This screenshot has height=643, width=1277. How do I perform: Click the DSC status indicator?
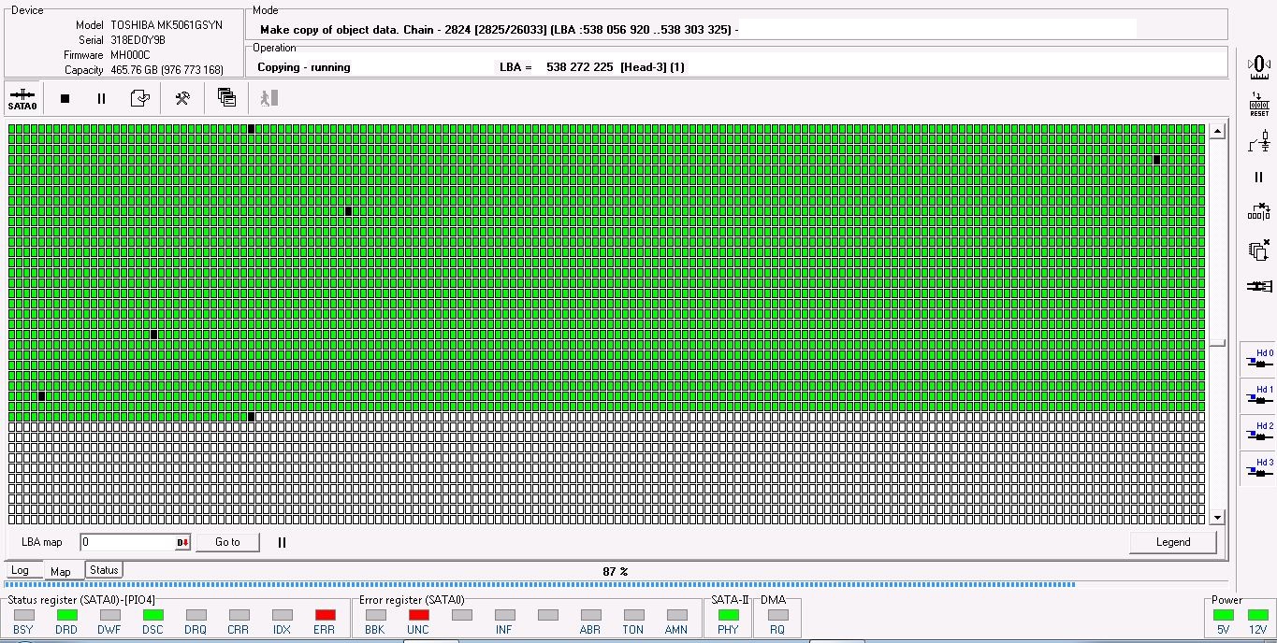pos(152,615)
